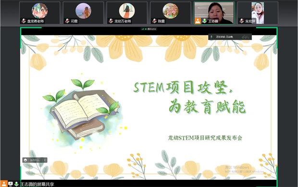Collapse the floating chat bar chevron
Screen dimensions: 298x187
pyautogui.click(x=45, y=160)
